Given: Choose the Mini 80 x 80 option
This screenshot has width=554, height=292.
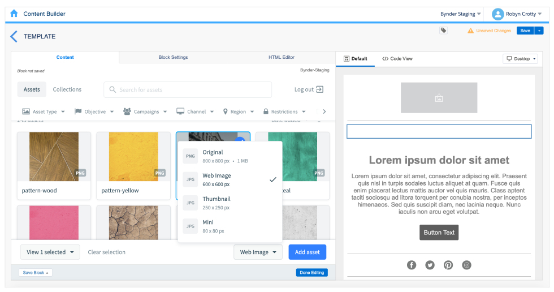Looking at the screenshot, I should pos(230,226).
